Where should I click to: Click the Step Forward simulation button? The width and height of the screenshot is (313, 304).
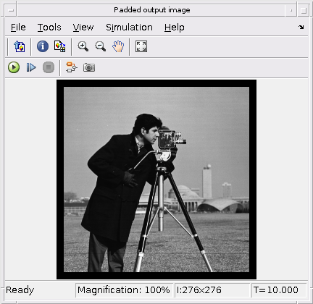click(31, 67)
